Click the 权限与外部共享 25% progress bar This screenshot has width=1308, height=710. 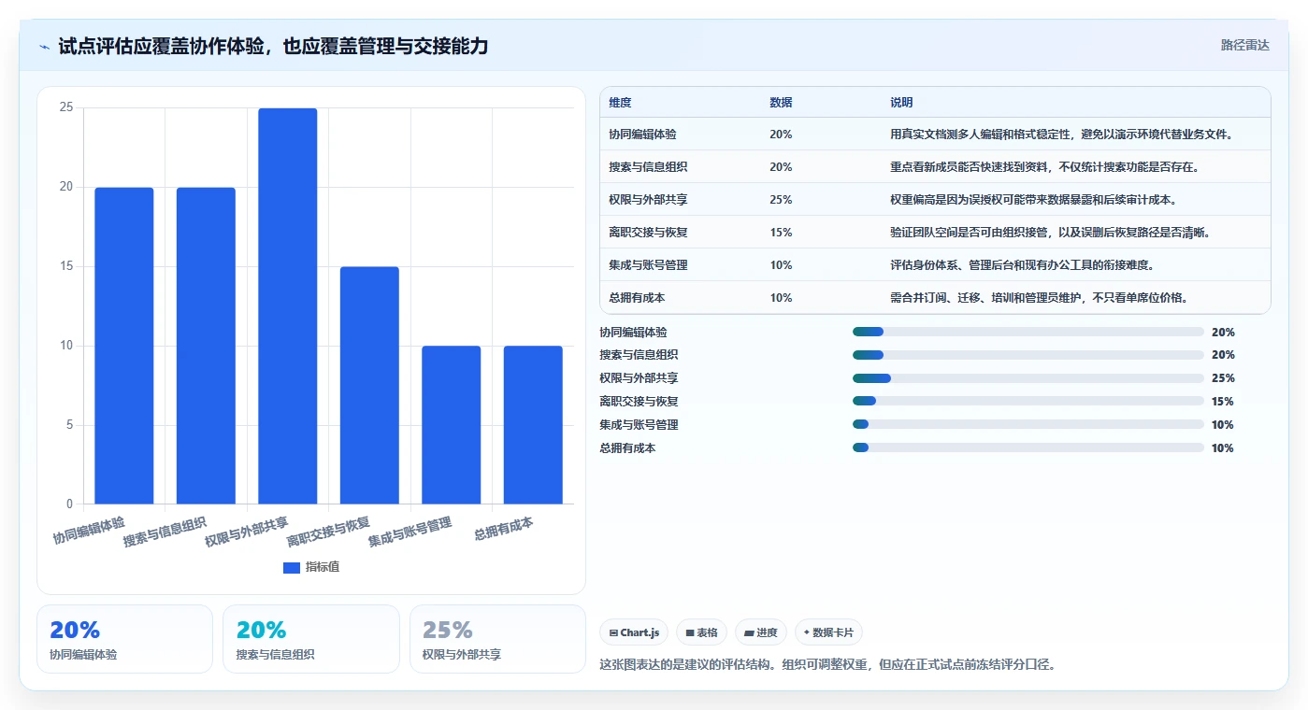coord(1028,378)
